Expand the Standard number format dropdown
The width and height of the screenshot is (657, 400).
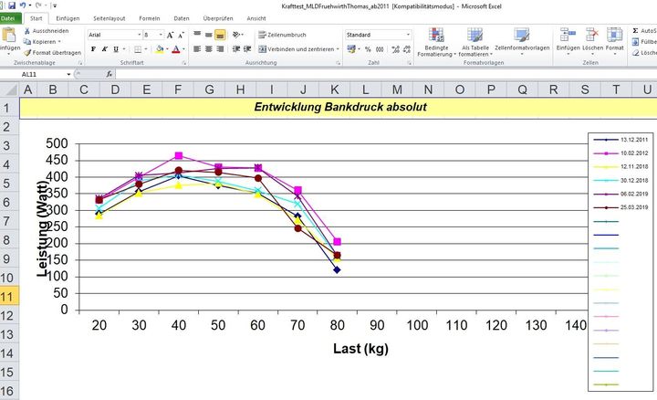(407, 35)
